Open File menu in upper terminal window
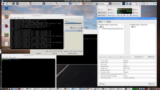The image size is (160, 90). tap(12, 18)
